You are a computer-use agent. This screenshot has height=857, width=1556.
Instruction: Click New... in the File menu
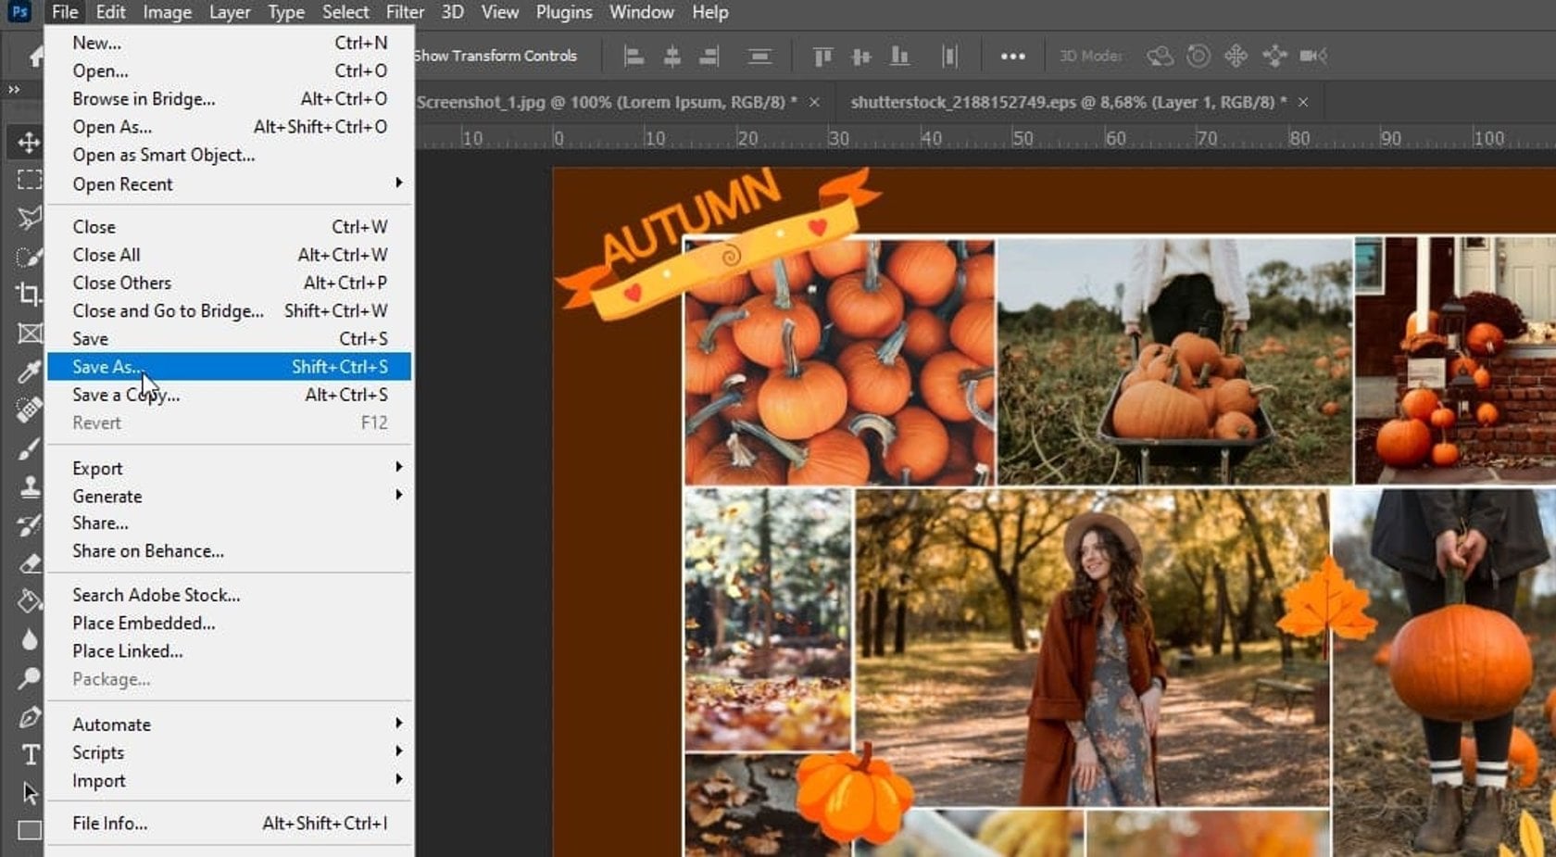click(229, 43)
